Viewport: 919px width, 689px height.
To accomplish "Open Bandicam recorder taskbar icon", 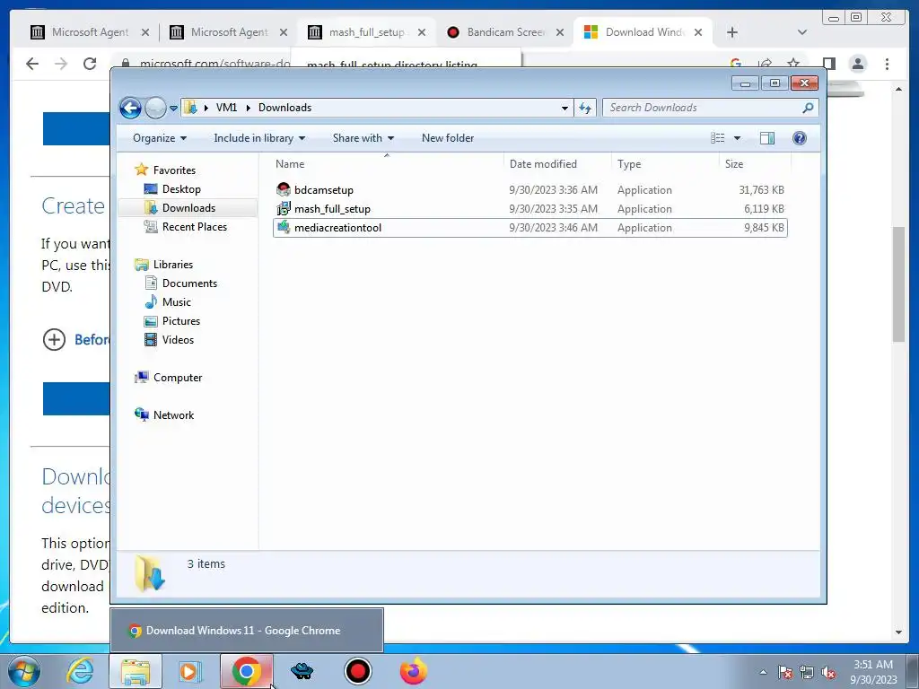I will click(x=357, y=671).
